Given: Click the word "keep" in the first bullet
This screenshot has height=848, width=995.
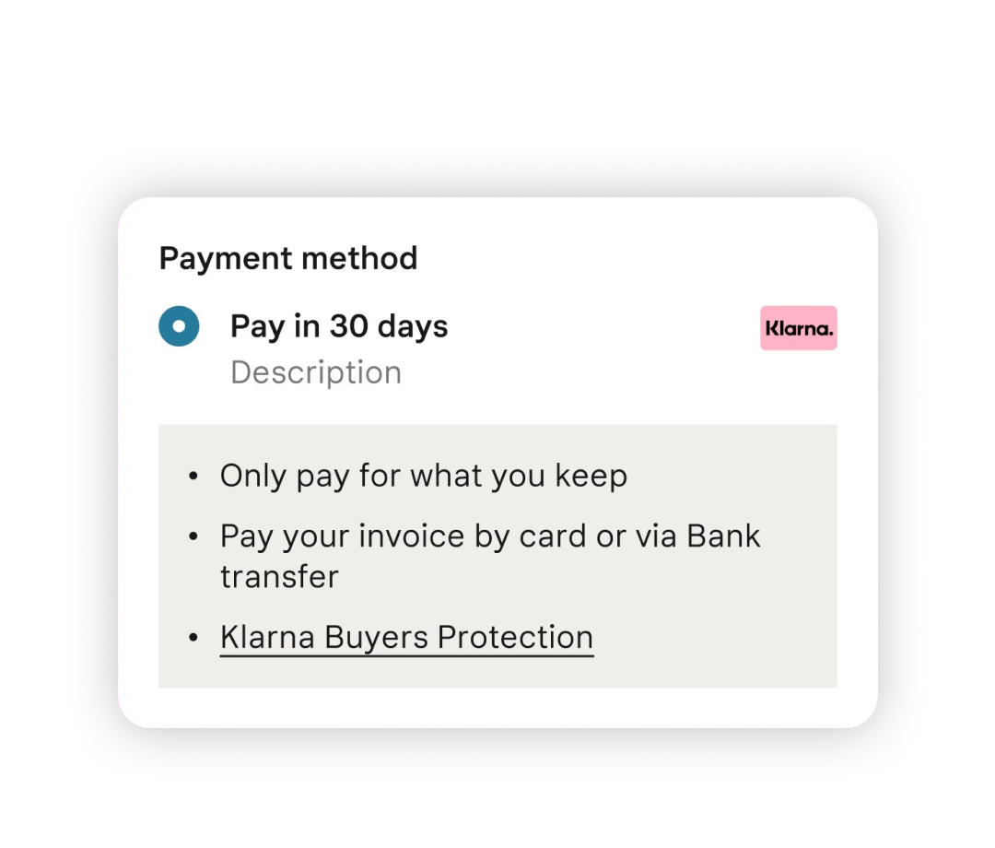Looking at the screenshot, I should [x=591, y=476].
